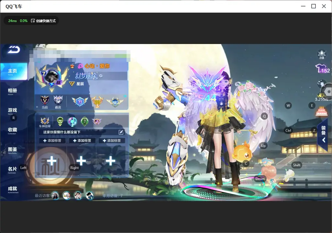Click the golden goldfish pet

pos(243,153)
